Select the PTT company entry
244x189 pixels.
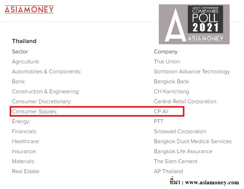click(x=159, y=121)
